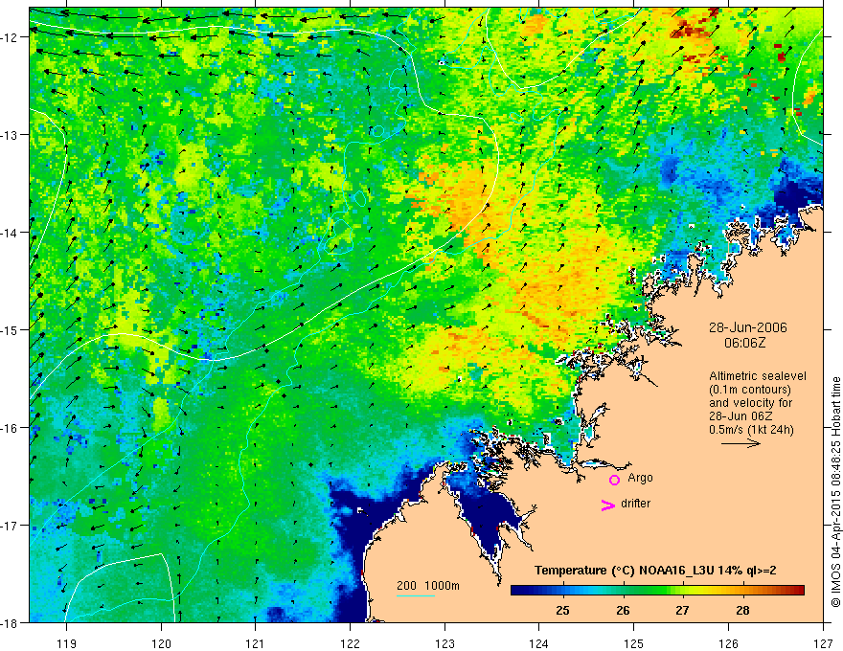This screenshot has height=651, width=843.
Task: Click the longitude label 122
Action: (350, 643)
